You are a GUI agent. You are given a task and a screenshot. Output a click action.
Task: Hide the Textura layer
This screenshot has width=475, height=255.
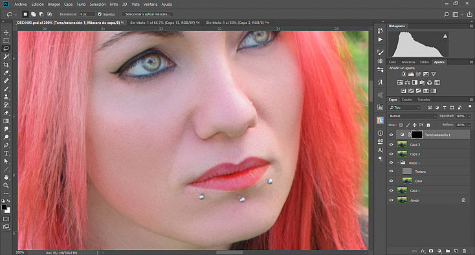coord(391,172)
